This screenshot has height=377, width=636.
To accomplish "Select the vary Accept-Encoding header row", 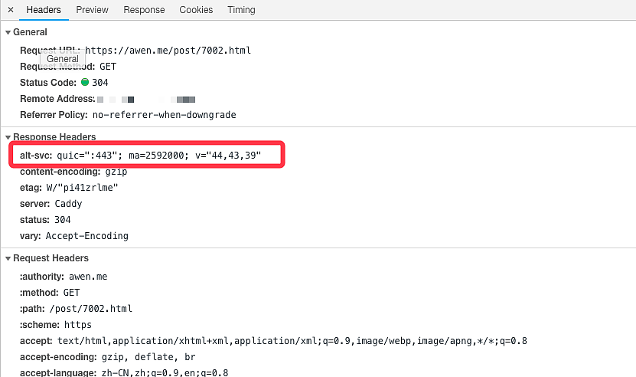I will pos(74,236).
